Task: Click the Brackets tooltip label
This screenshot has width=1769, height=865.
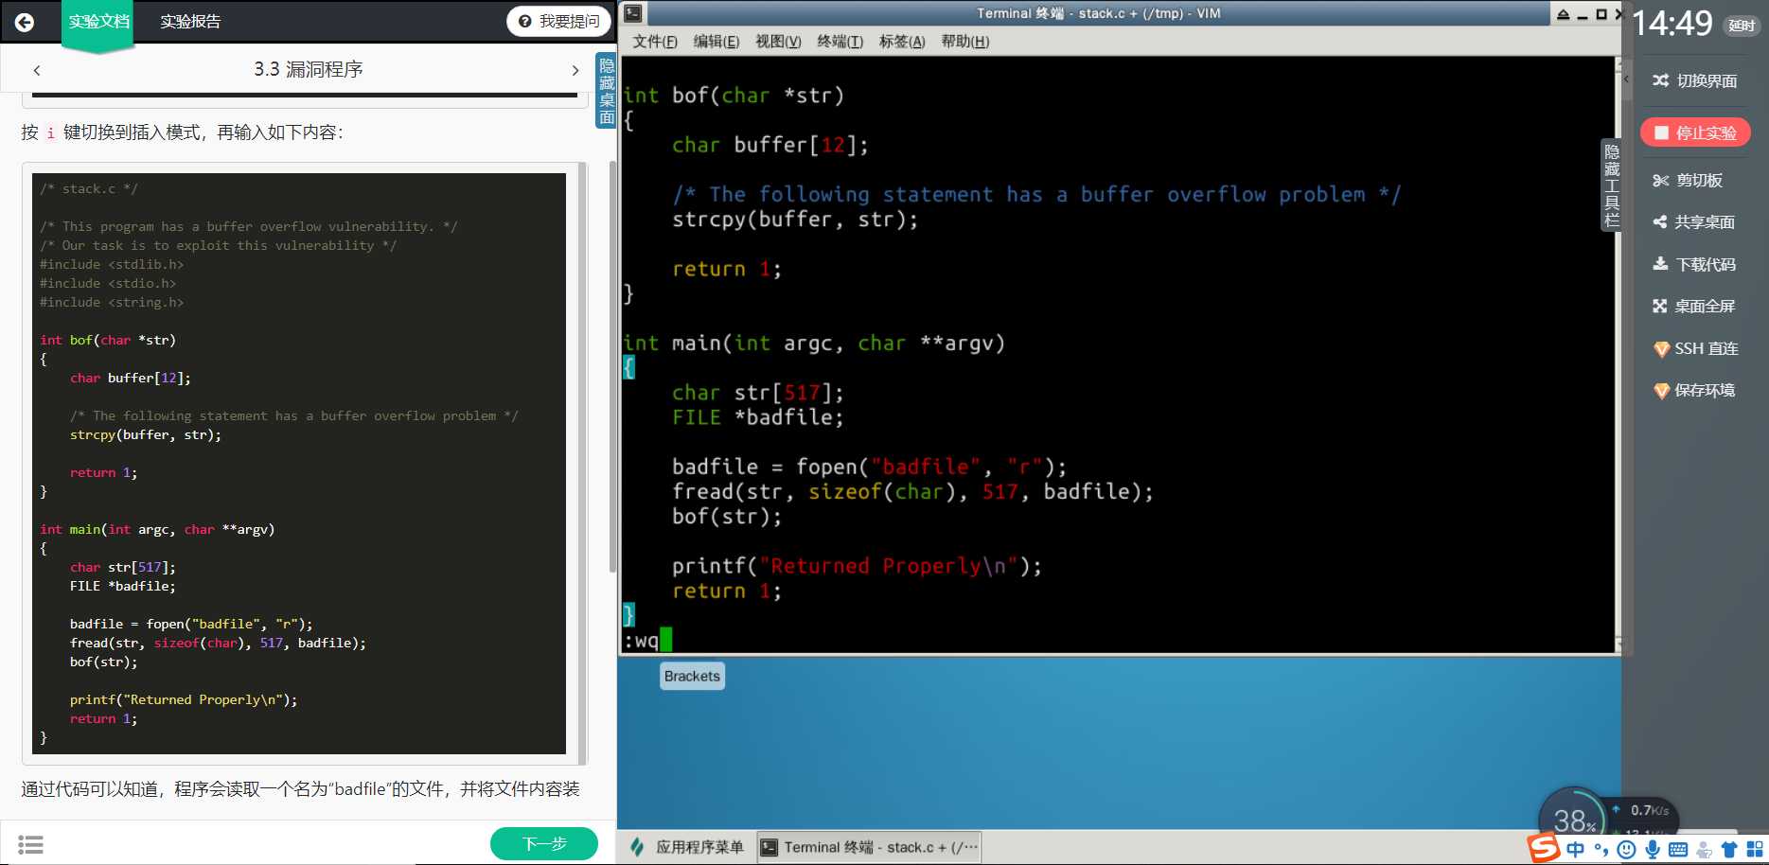Action: click(x=692, y=676)
